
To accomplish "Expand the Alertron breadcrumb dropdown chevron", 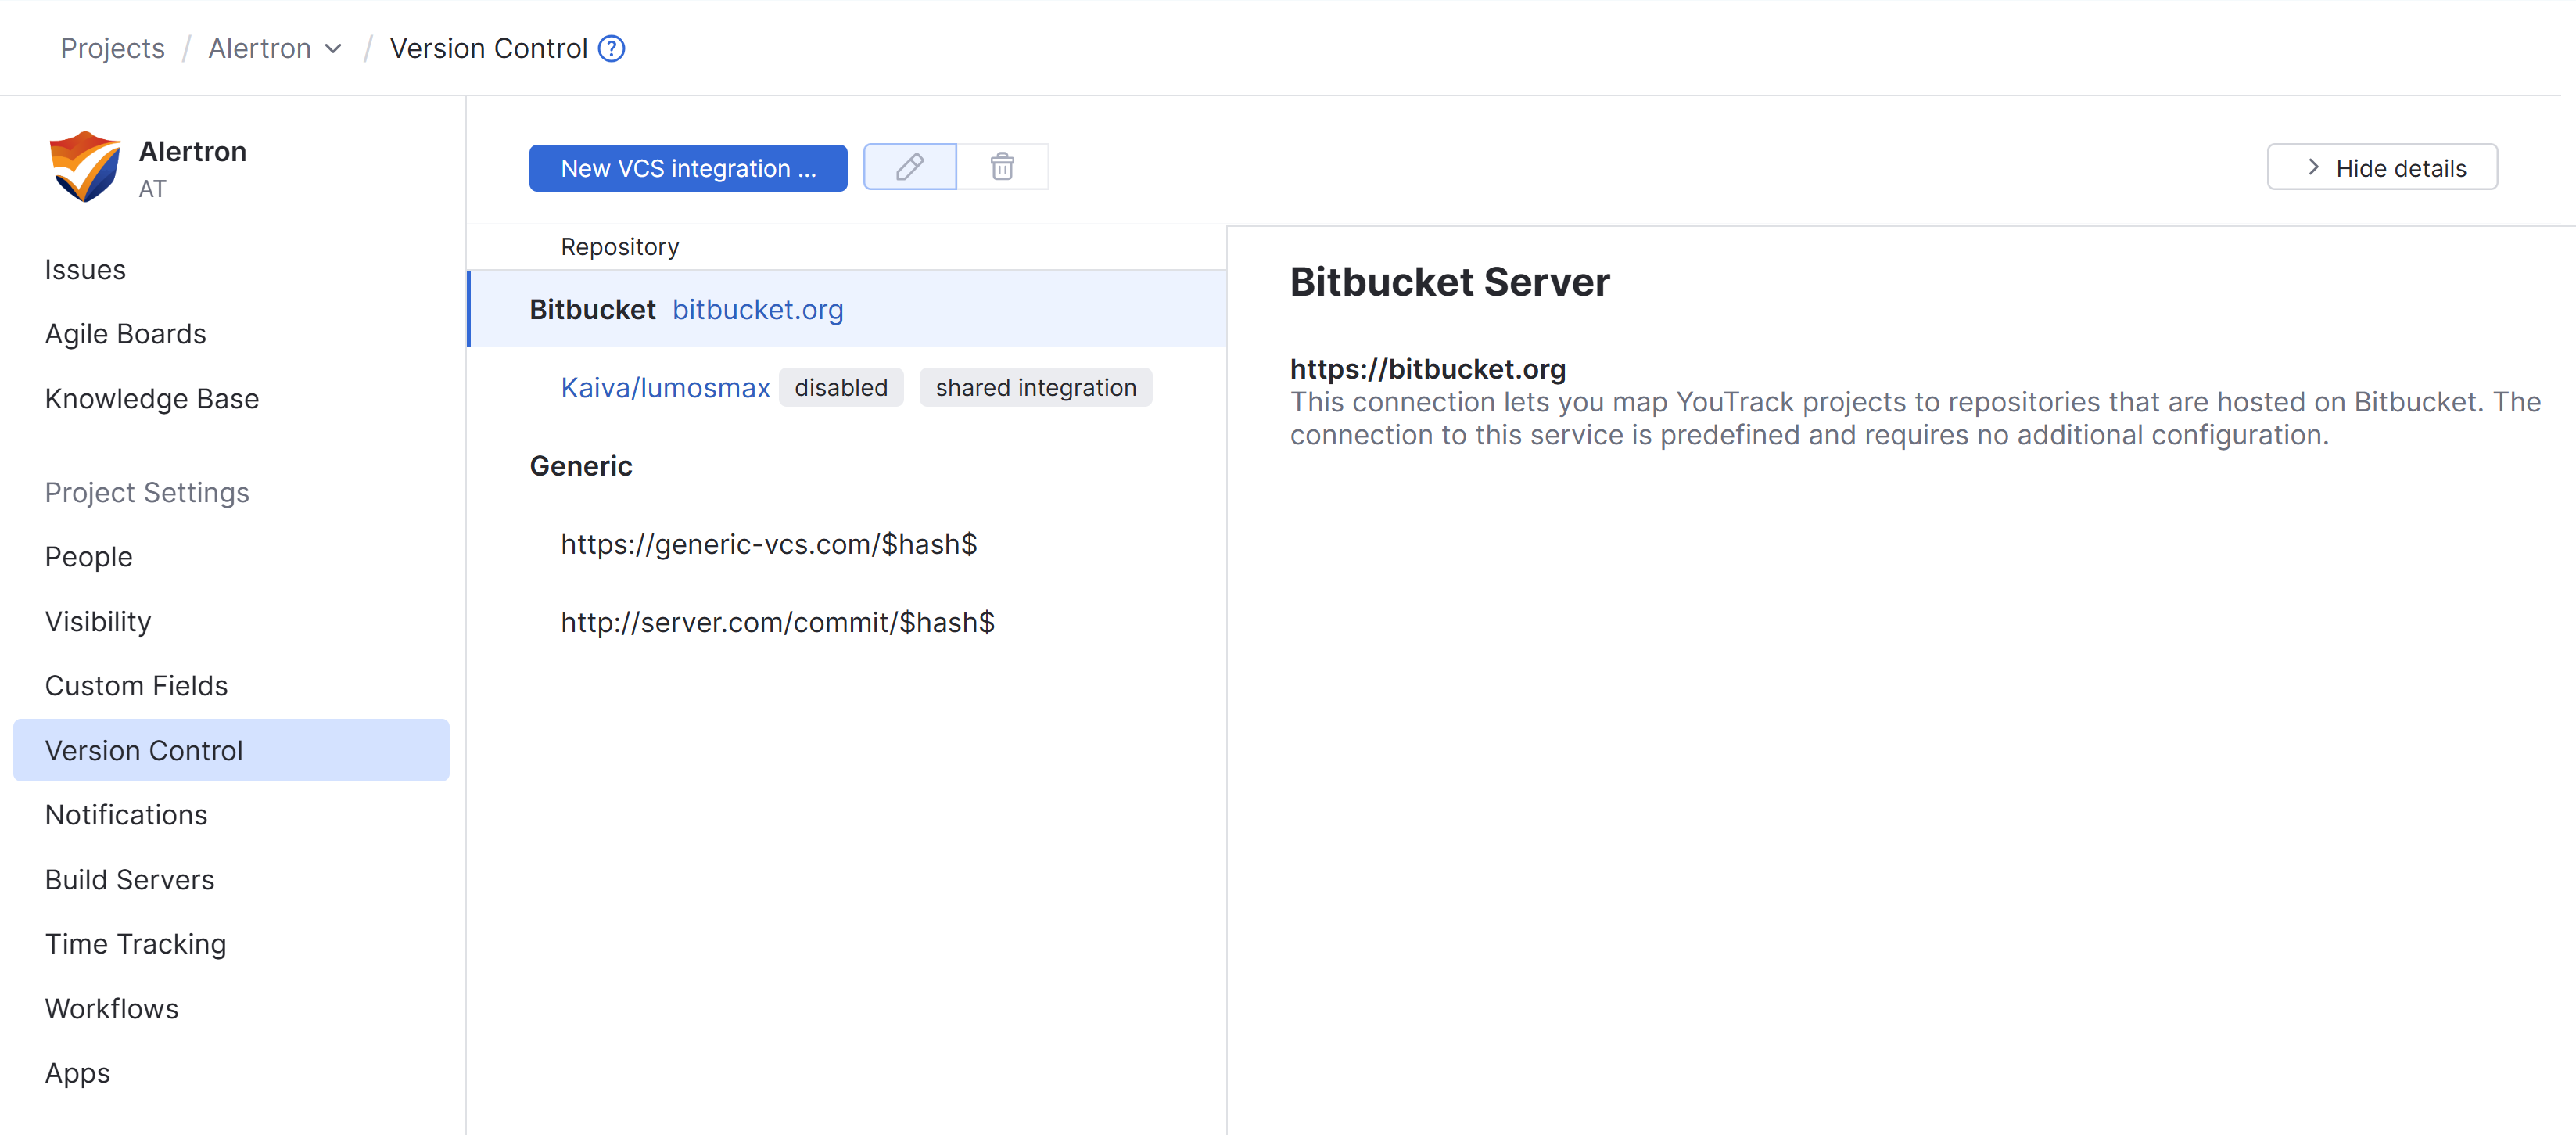I will pyautogui.click(x=334, y=48).
